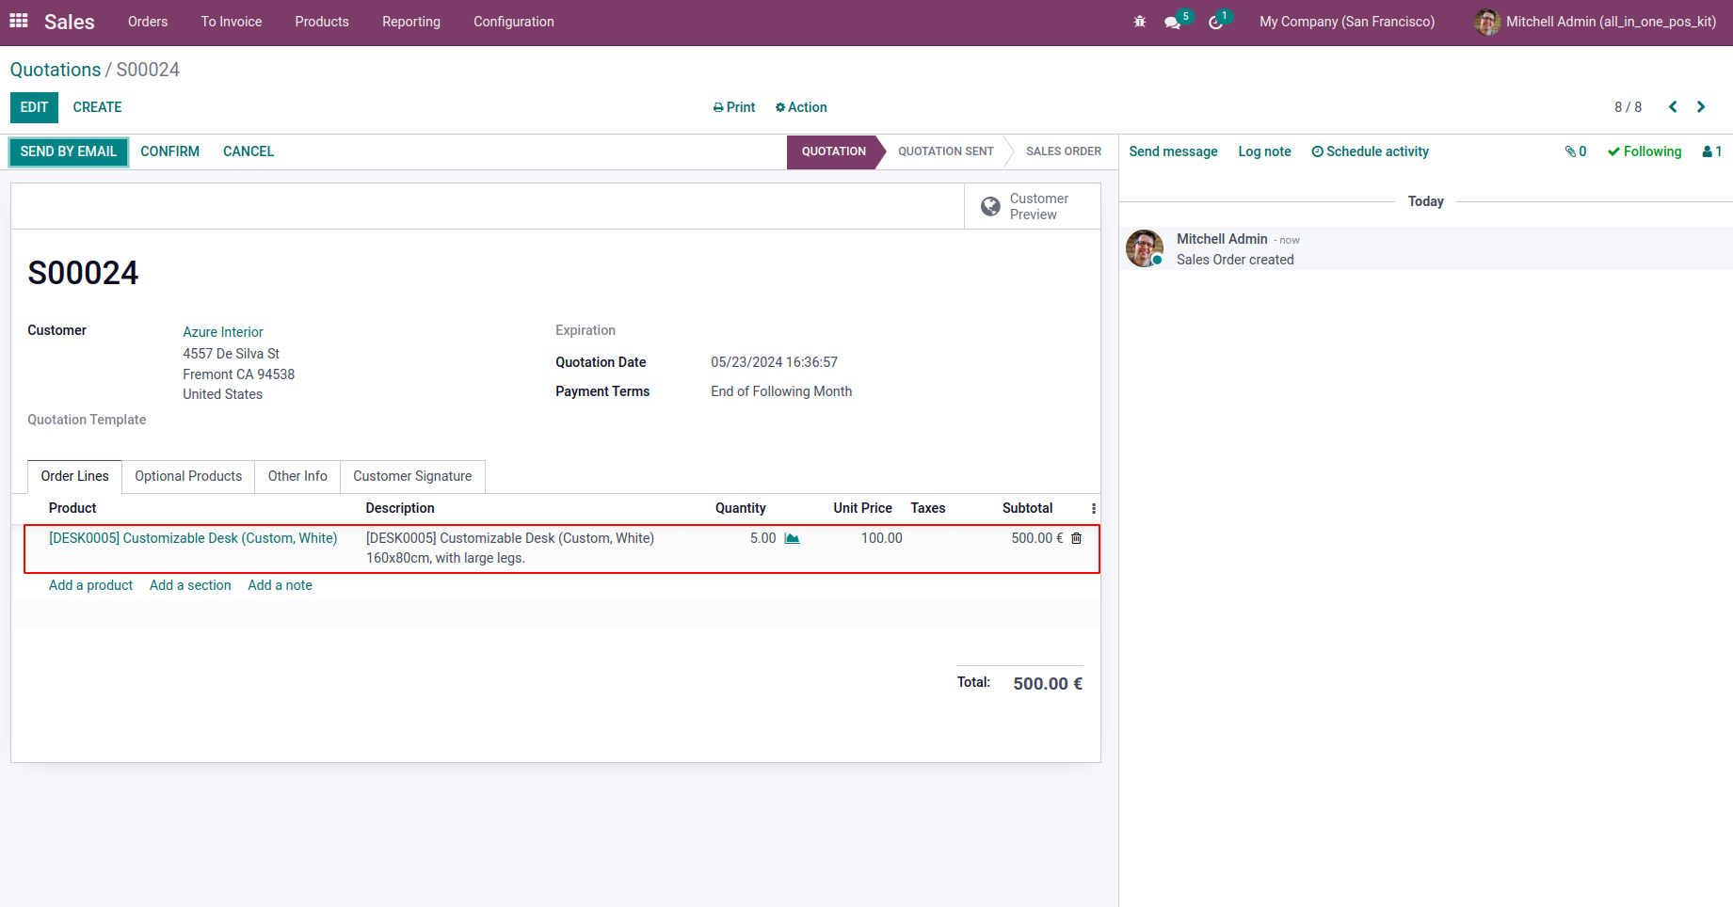This screenshot has width=1733, height=907.
Task: Click the EDIT button
Action: click(x=34, y=107)
